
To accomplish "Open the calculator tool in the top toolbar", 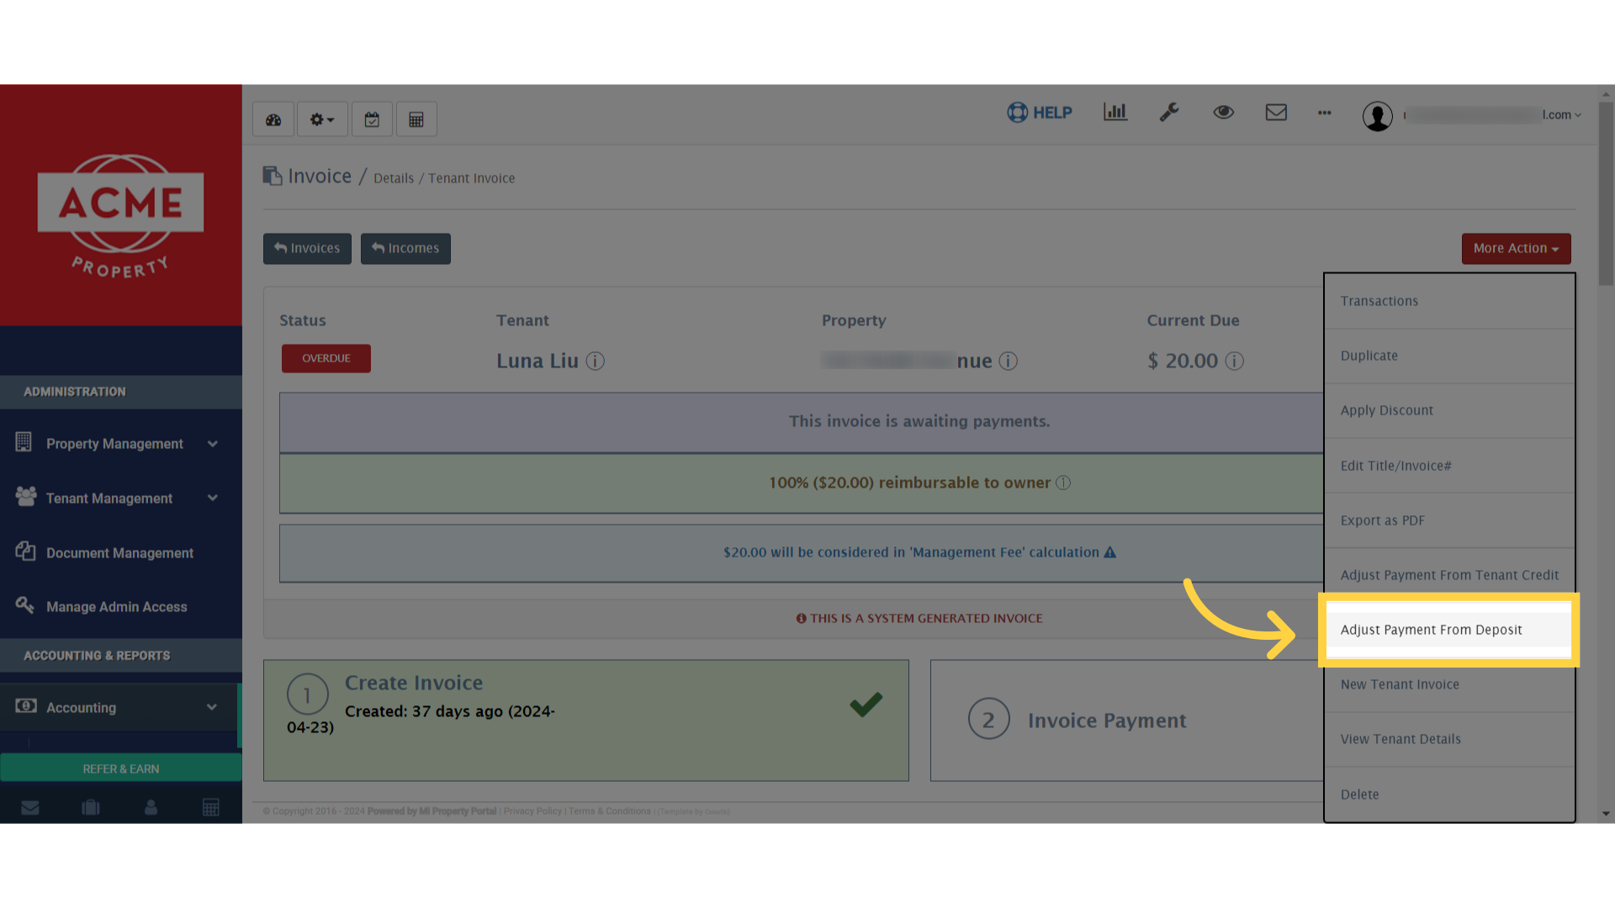I will [416, 119].
